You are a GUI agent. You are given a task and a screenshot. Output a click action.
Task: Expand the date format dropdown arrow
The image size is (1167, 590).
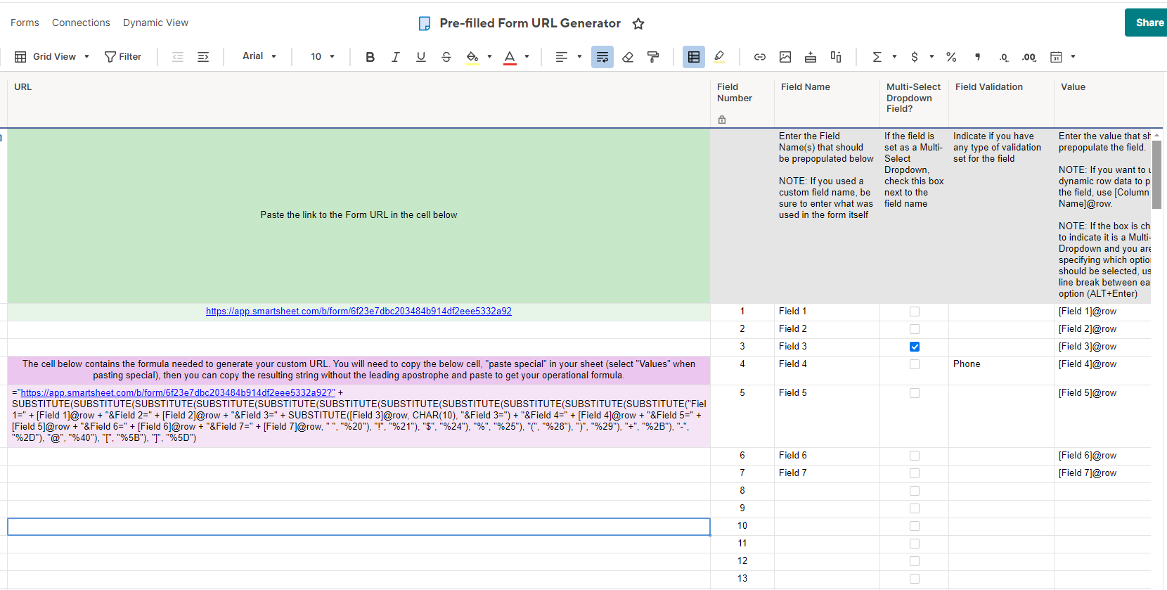pos(1073,57)
